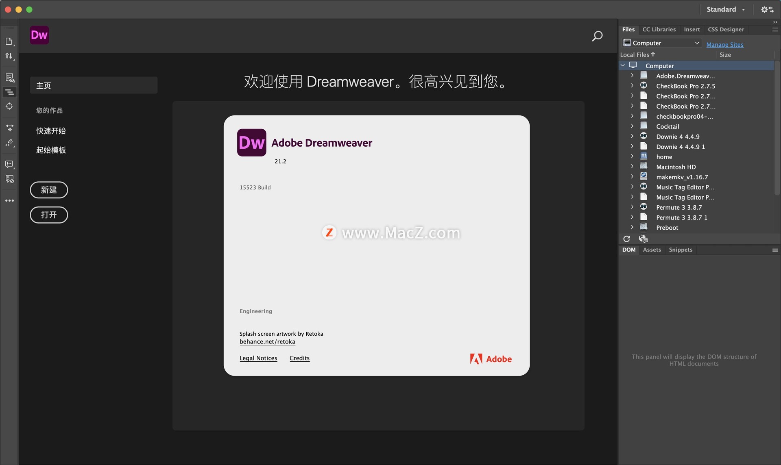The image size is (781, 465).
Task: Open the Manage Sites link
Action: coord(724,45)
